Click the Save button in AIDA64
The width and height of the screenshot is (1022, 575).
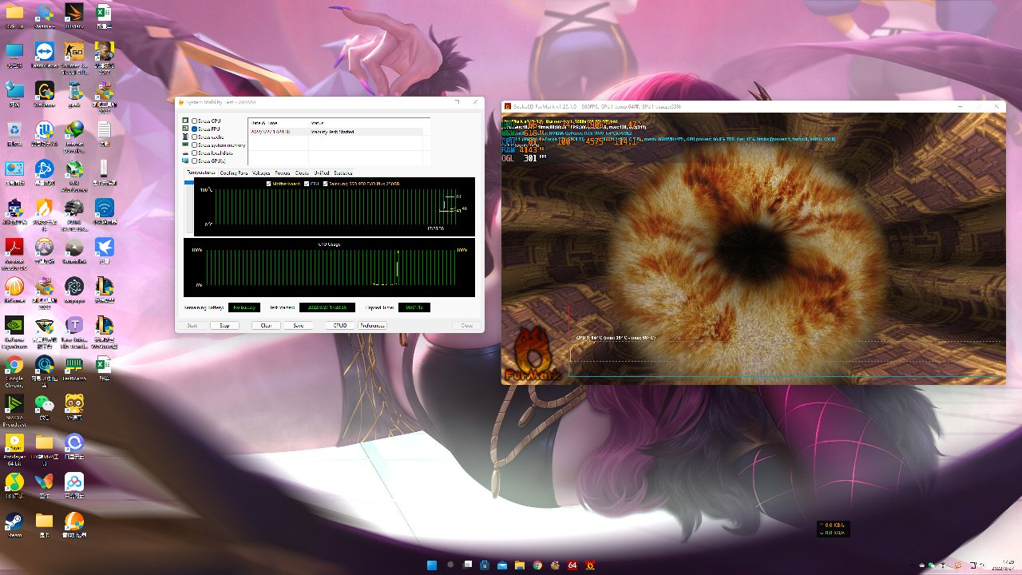[x=298, y=325]
